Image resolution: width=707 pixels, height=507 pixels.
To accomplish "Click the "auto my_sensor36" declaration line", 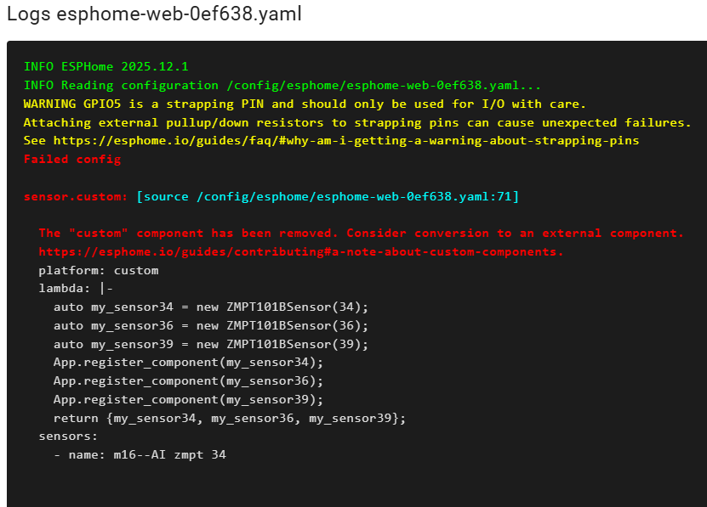I will coord(211,326).
